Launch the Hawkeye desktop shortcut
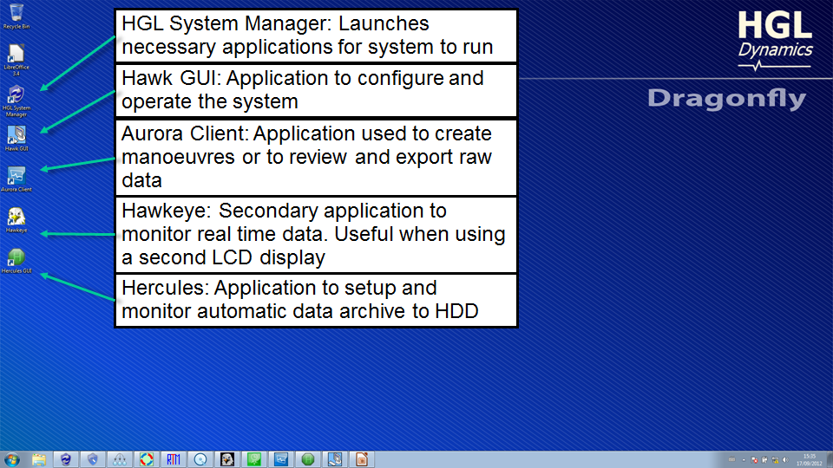833x468 pixels. 16,220
